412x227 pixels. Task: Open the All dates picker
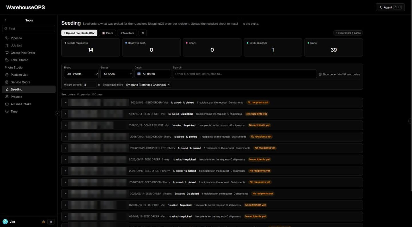click(x=153, y=74)
